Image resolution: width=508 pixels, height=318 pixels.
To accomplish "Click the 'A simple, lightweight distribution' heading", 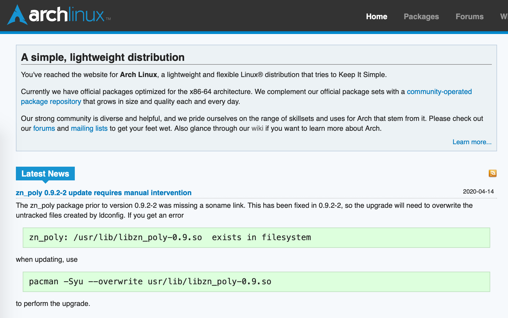I will pos(103,57).
